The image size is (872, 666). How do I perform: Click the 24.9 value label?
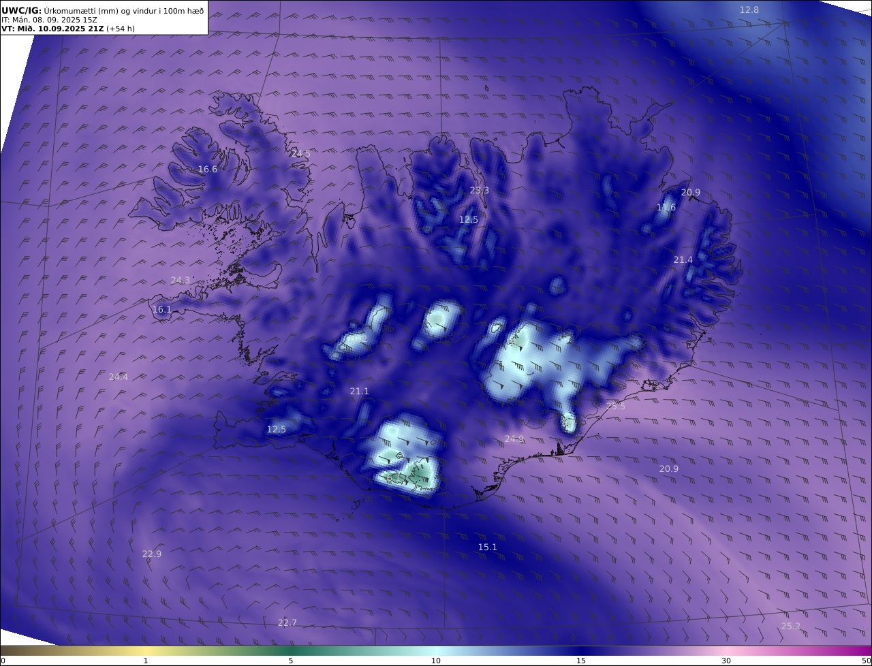tap(514, 439)
